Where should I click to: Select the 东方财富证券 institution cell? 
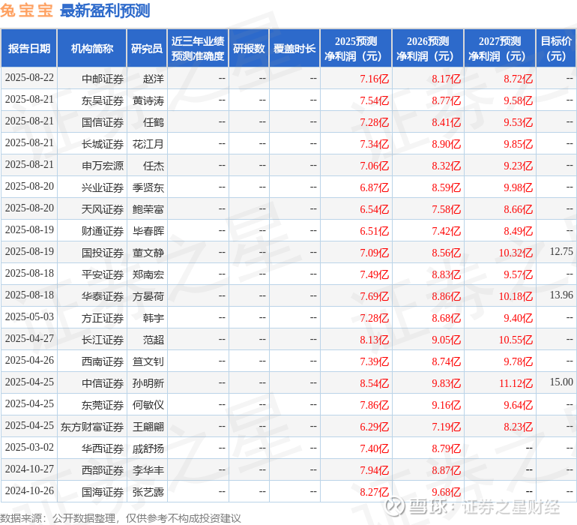pyautogui.click(x=92, y=427)
